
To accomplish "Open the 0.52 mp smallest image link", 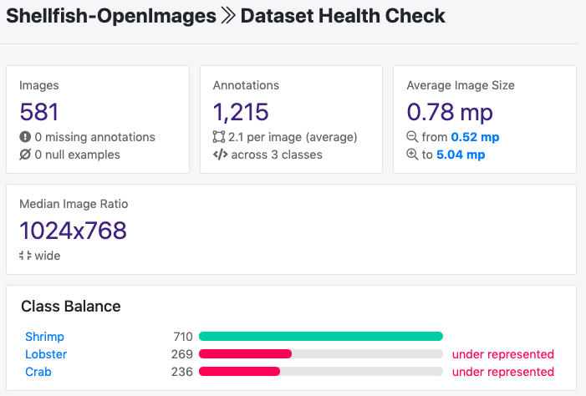I will pyautogui.click(x=475, y=137).
